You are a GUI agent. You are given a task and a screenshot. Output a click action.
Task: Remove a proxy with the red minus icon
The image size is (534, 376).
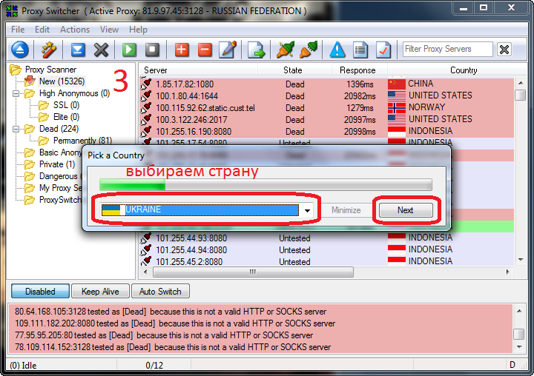(205, 50)
